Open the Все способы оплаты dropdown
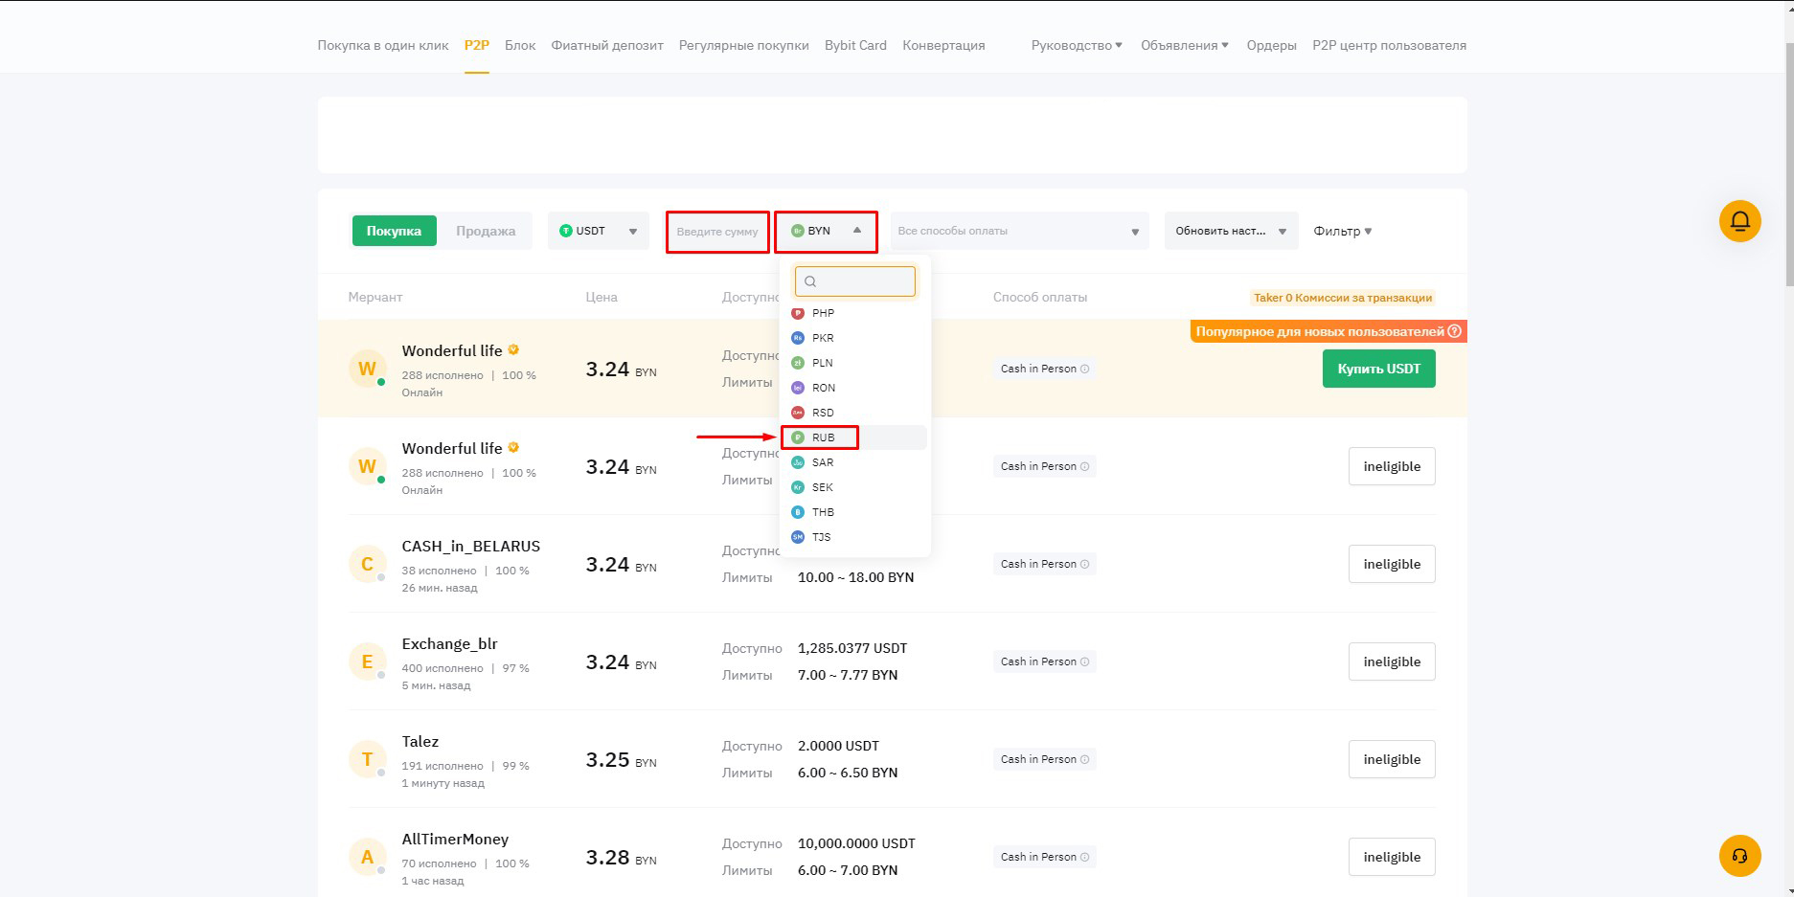The height and width of the screenshot is (897, 1794). tap(1019, 231)
